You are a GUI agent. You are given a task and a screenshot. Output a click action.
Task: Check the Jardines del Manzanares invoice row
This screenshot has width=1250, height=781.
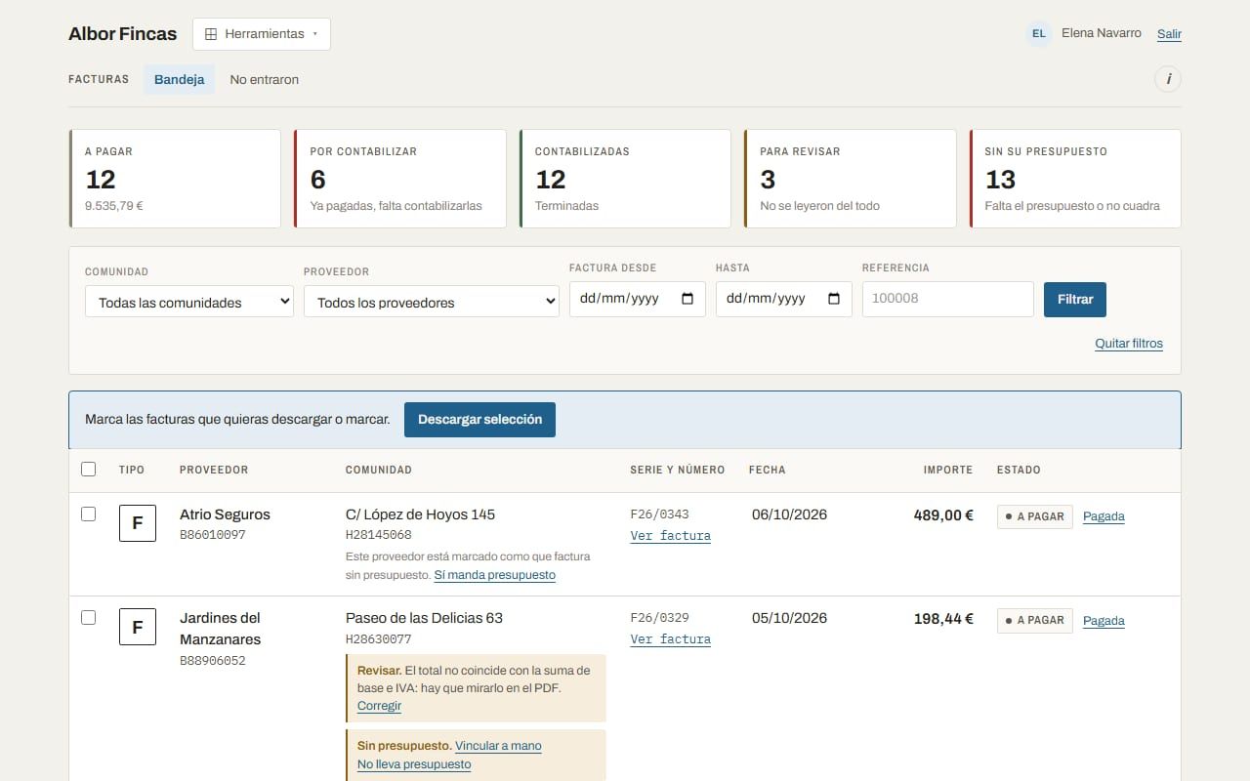(x=89, y=618)
